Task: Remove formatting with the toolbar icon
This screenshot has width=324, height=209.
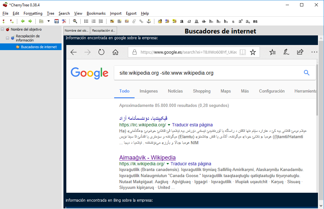Action: [160, 21]
